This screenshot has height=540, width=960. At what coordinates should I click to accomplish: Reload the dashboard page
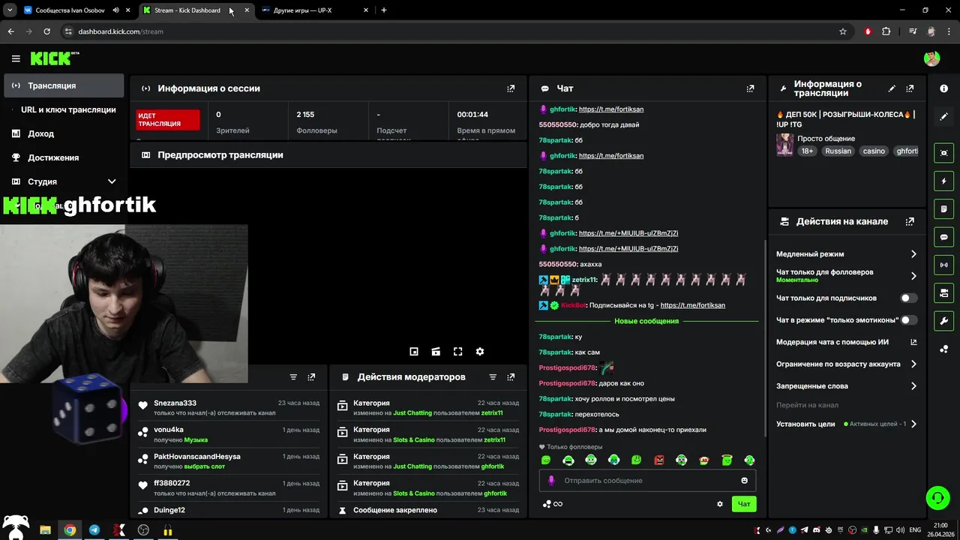[46, 31]
